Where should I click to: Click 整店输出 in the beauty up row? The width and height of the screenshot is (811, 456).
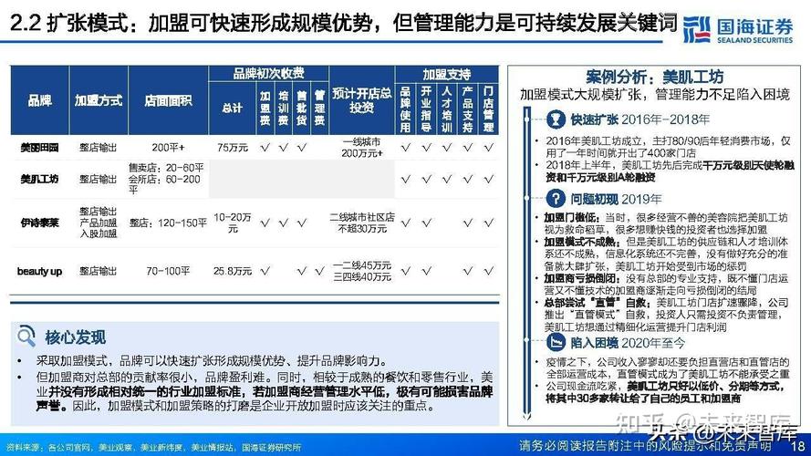[99, 271]
